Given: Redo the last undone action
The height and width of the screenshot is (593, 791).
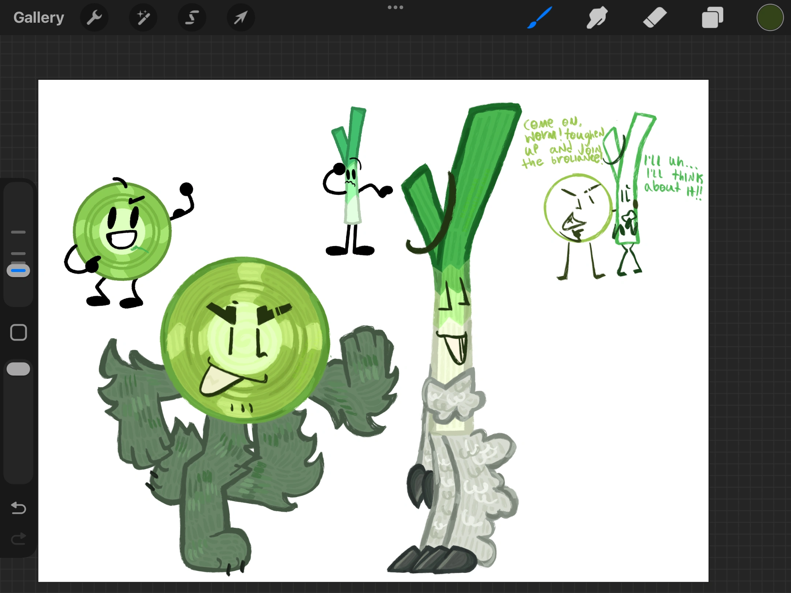Looking at the screenshot, I should [18, 538].
